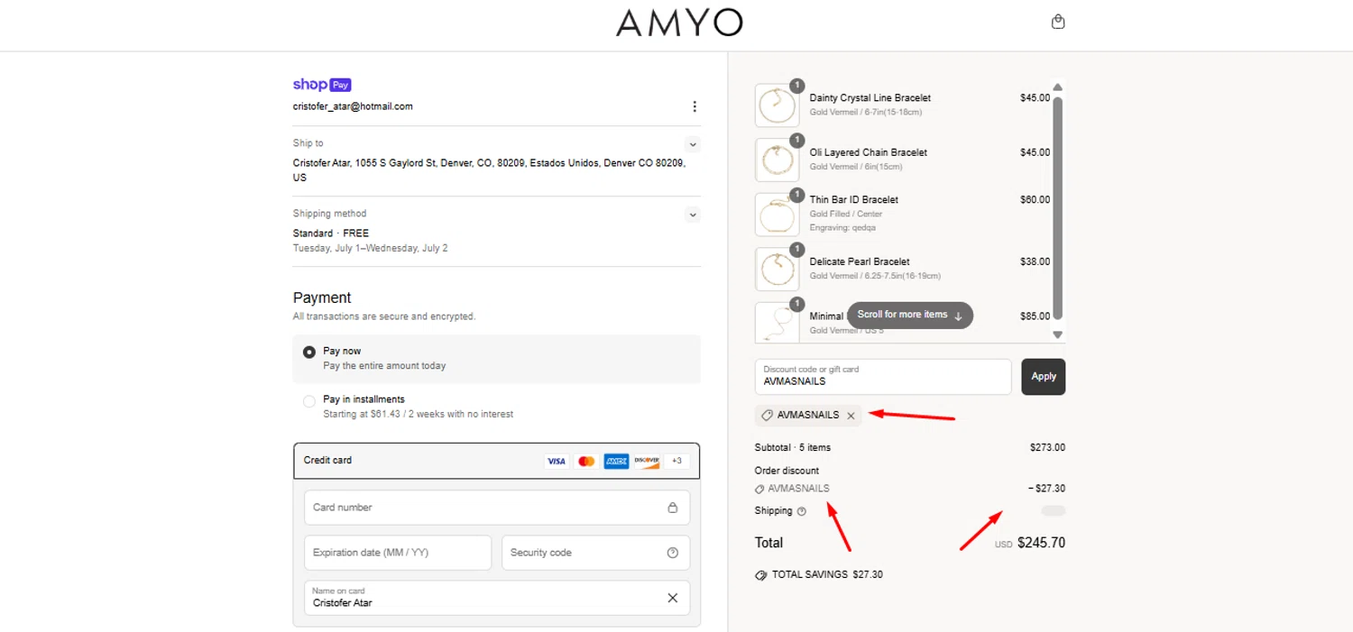This screenshot has height=632, width=1353.
Task: Click the item list scrollbar thumb
Action: [1058, 207]
